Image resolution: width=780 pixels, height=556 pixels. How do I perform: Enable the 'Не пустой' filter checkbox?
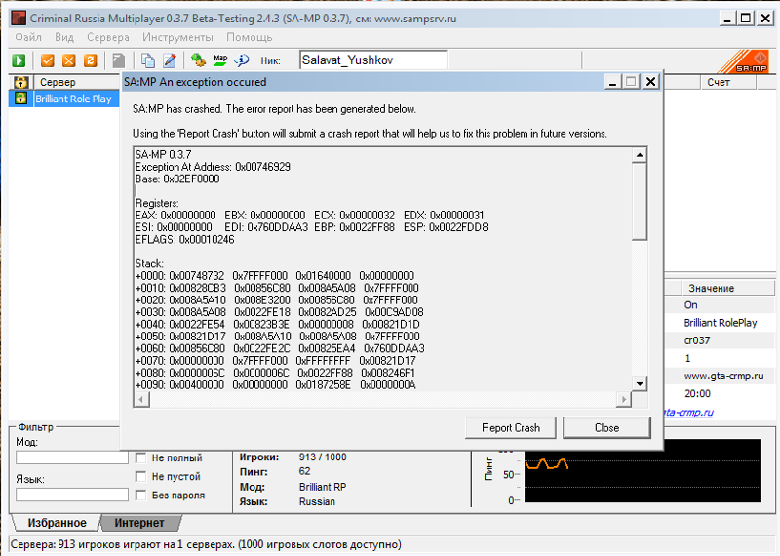coord(140,477)
